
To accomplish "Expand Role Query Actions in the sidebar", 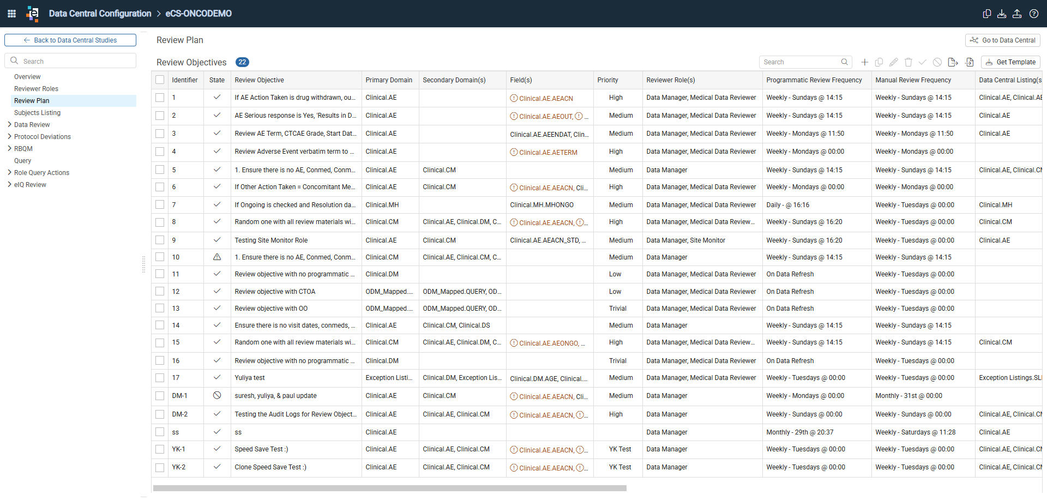I will (10, 172).
